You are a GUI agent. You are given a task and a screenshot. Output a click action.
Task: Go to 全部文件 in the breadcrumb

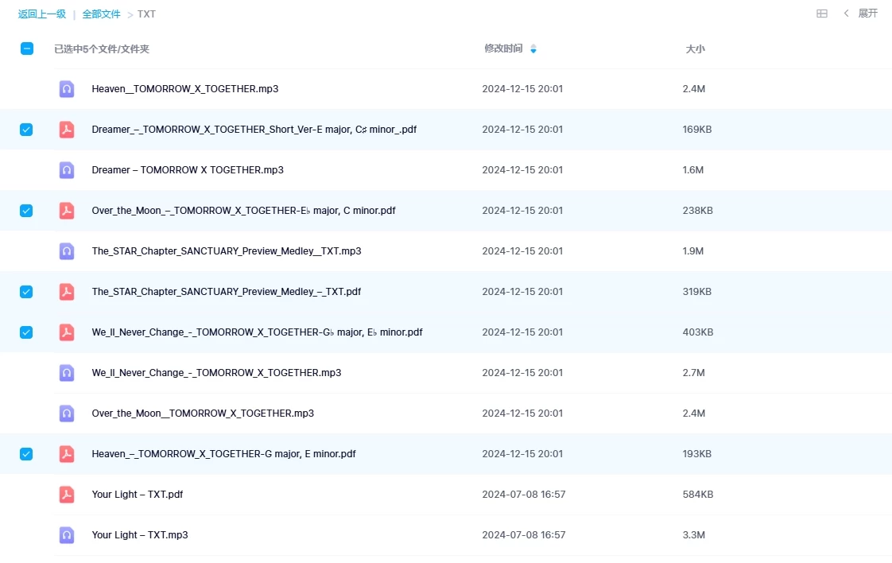[x=102, y=14]
